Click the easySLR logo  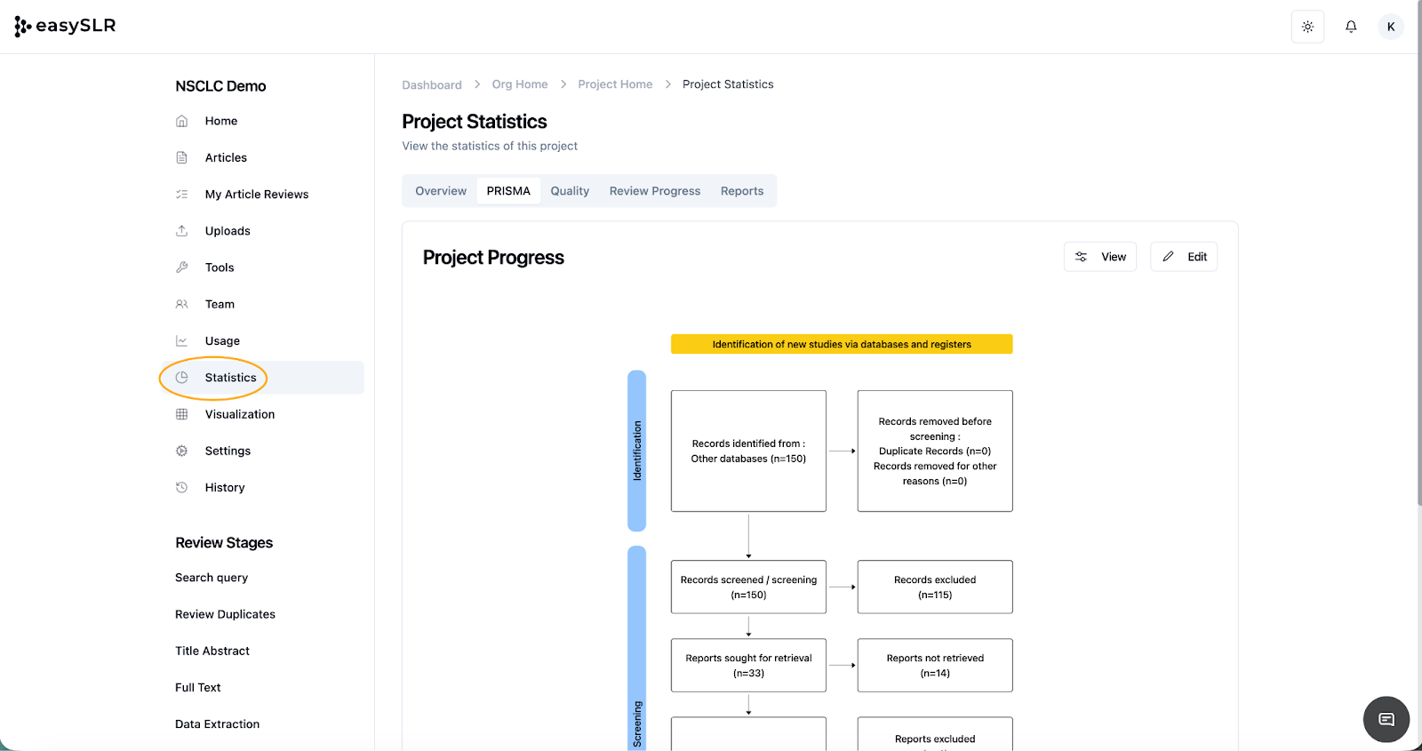(66, 26)
